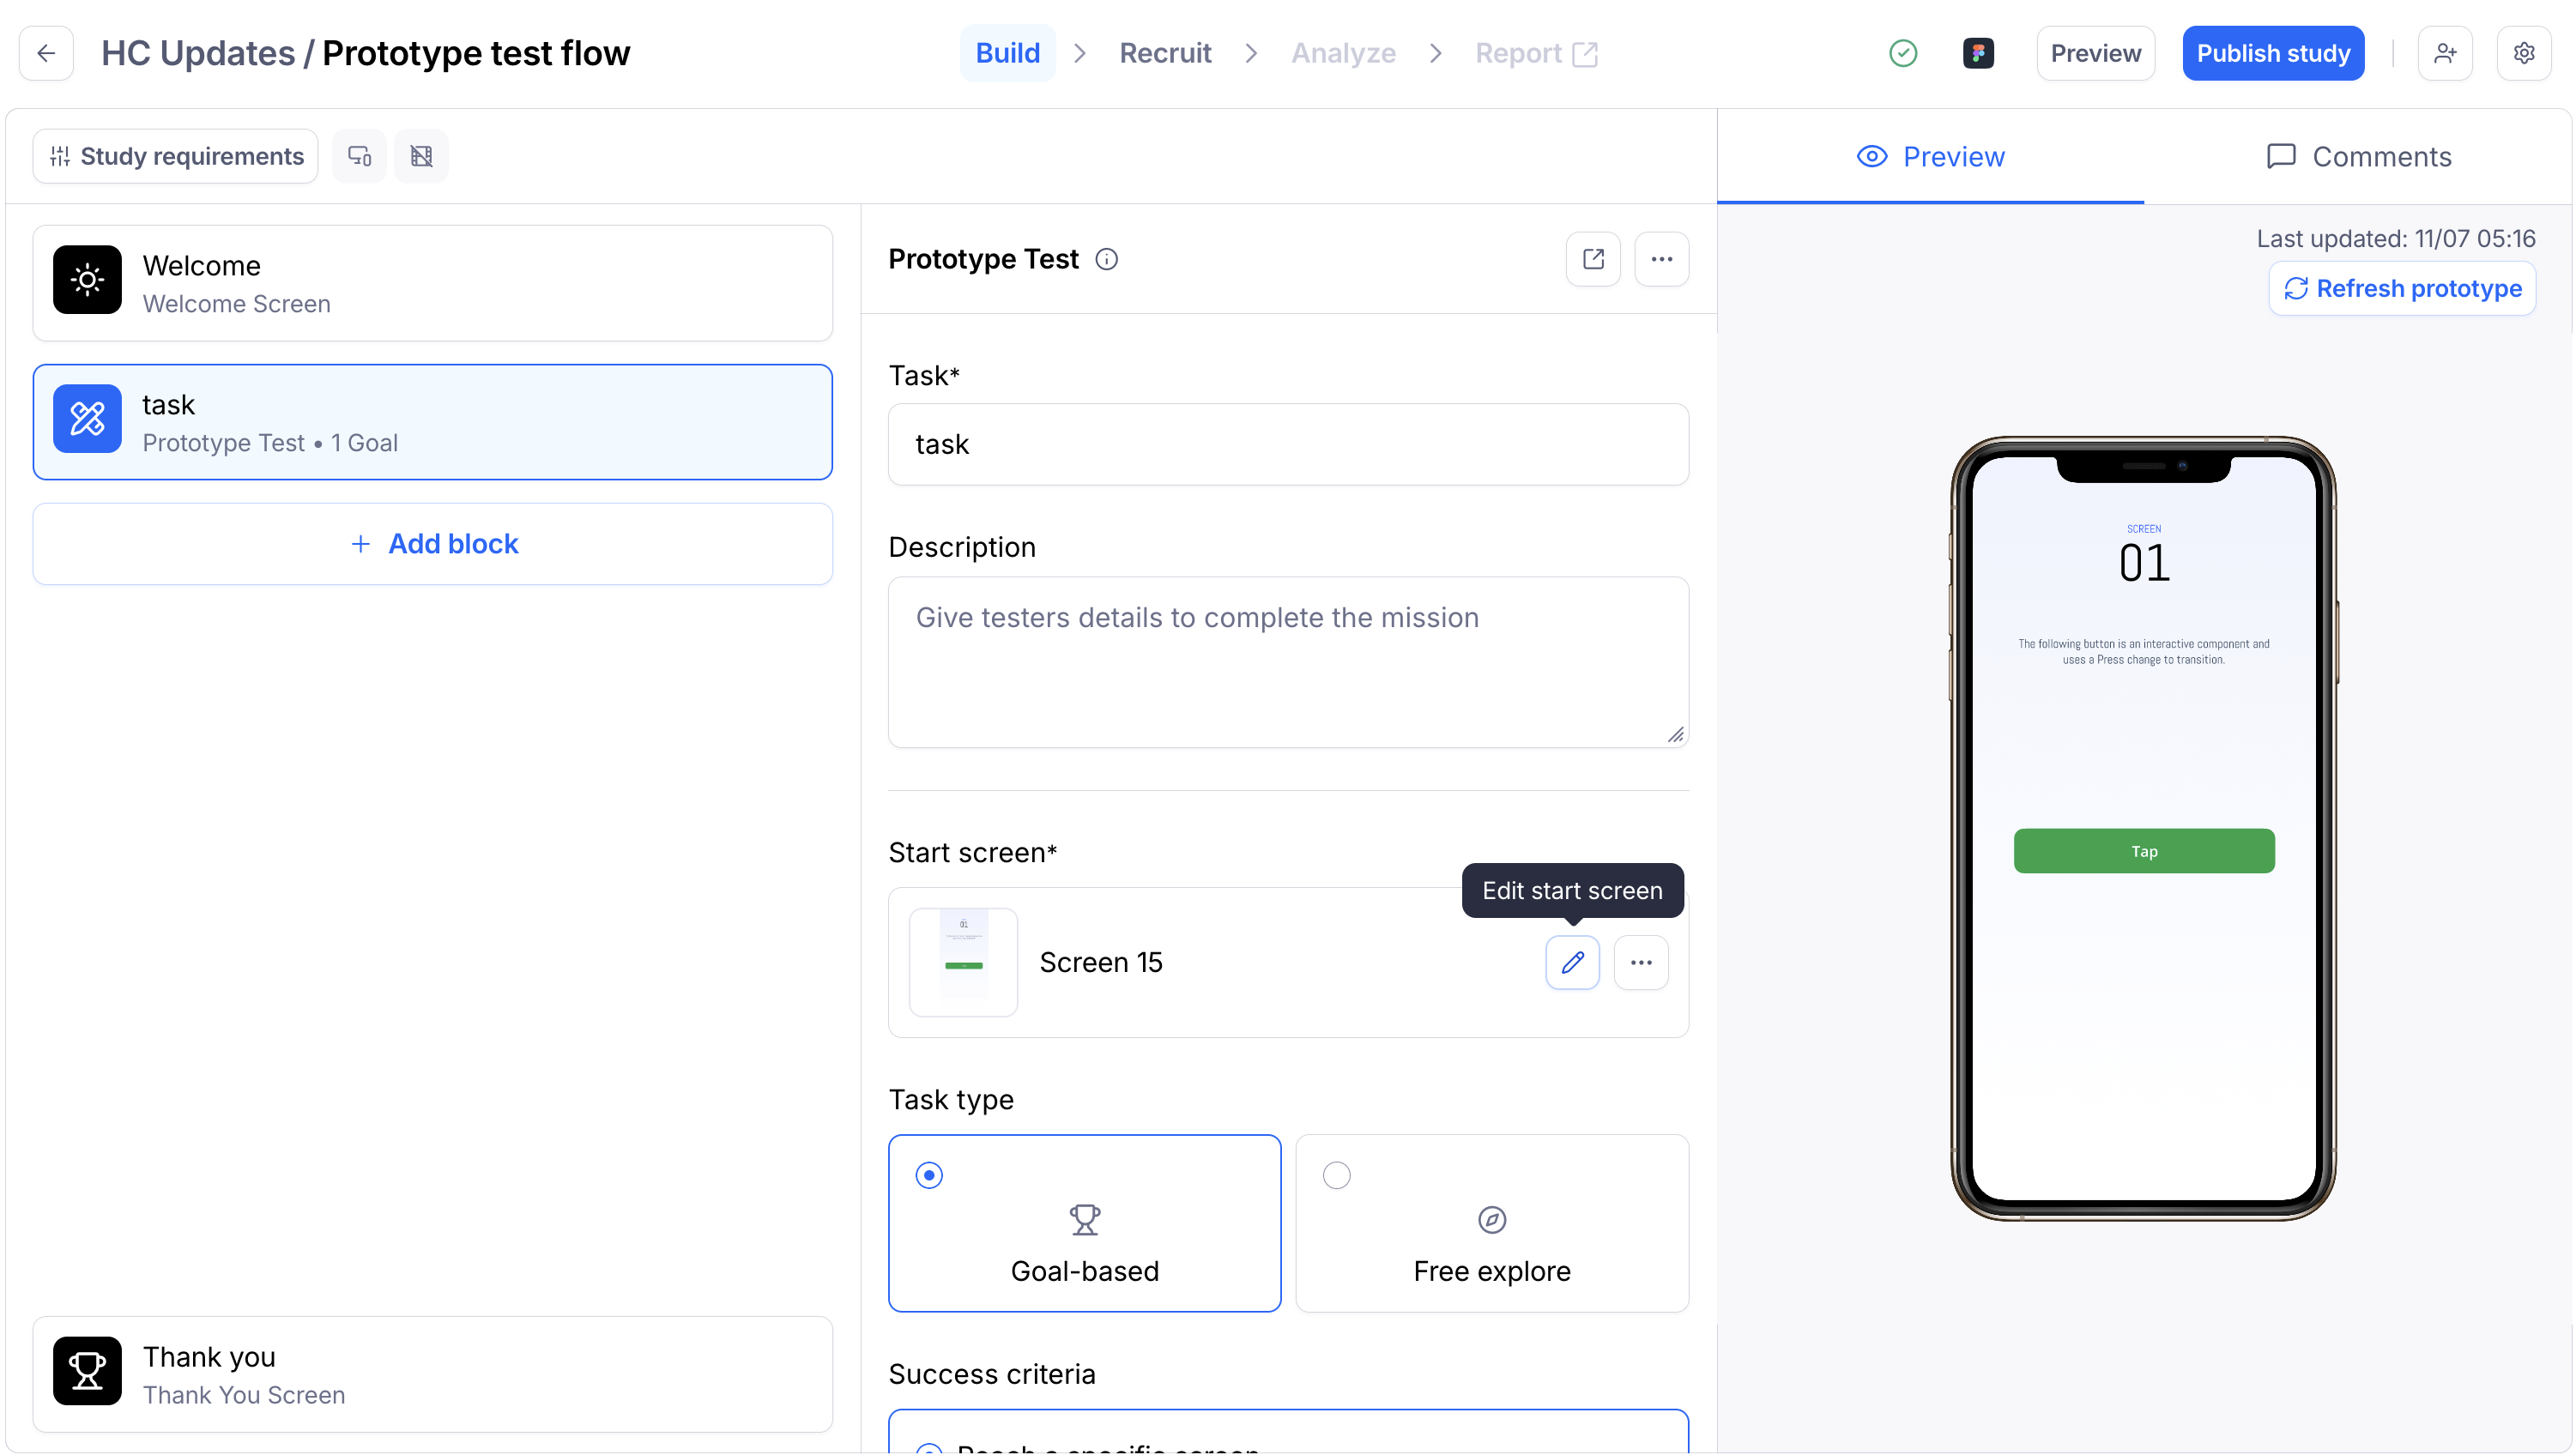The height and width of the screenshot is (1455, 2576).
Task: Click the HC Updates breadcrumb
Action: tap(198, 53)
